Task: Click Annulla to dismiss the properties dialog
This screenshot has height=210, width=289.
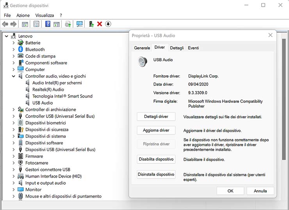Action: [260, 191]
